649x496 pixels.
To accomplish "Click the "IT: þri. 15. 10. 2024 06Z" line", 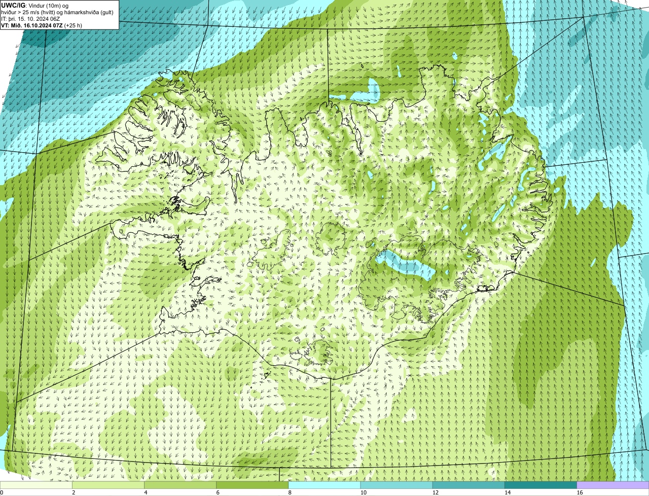I will 31,18.
